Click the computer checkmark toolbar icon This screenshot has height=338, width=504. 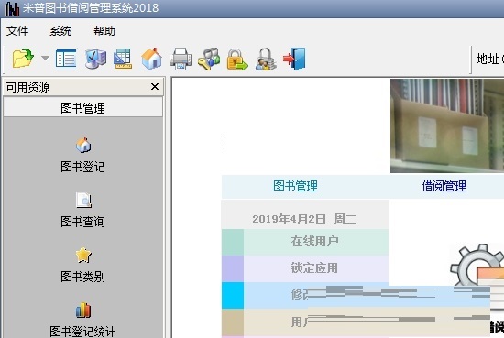(95, 59)
